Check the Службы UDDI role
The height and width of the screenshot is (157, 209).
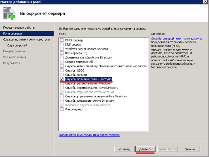pyautogui.click(x=62, y=71)
